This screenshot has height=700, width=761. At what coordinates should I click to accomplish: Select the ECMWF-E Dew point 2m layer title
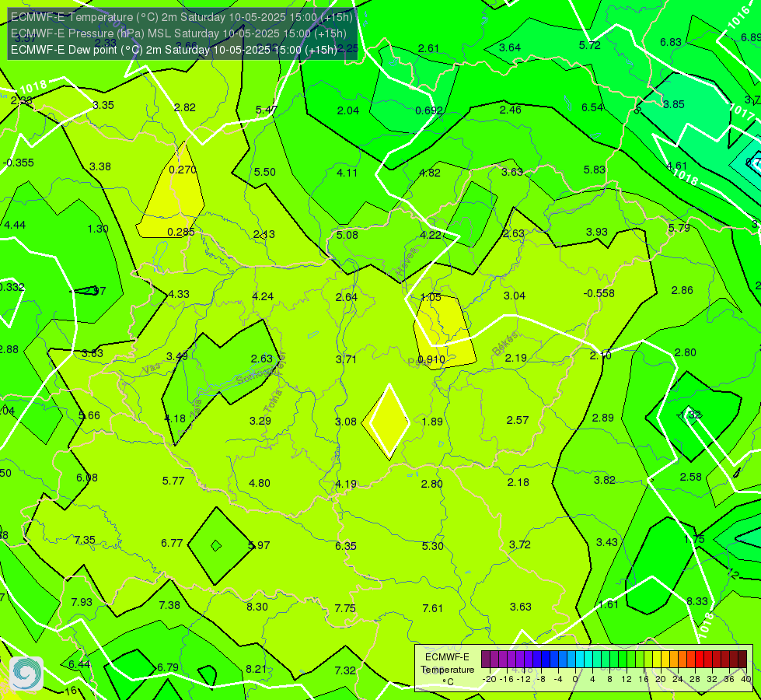pos(174,50)
